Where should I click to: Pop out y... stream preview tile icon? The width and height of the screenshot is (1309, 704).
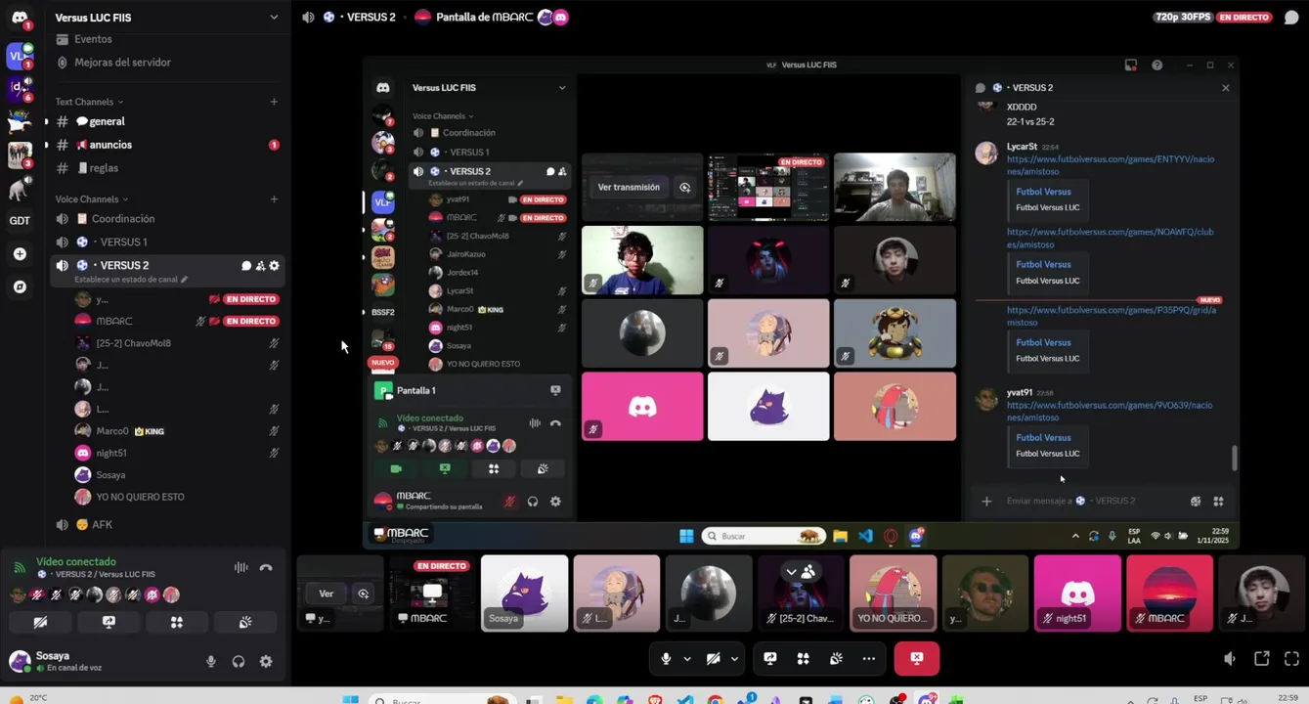[364, 594]
